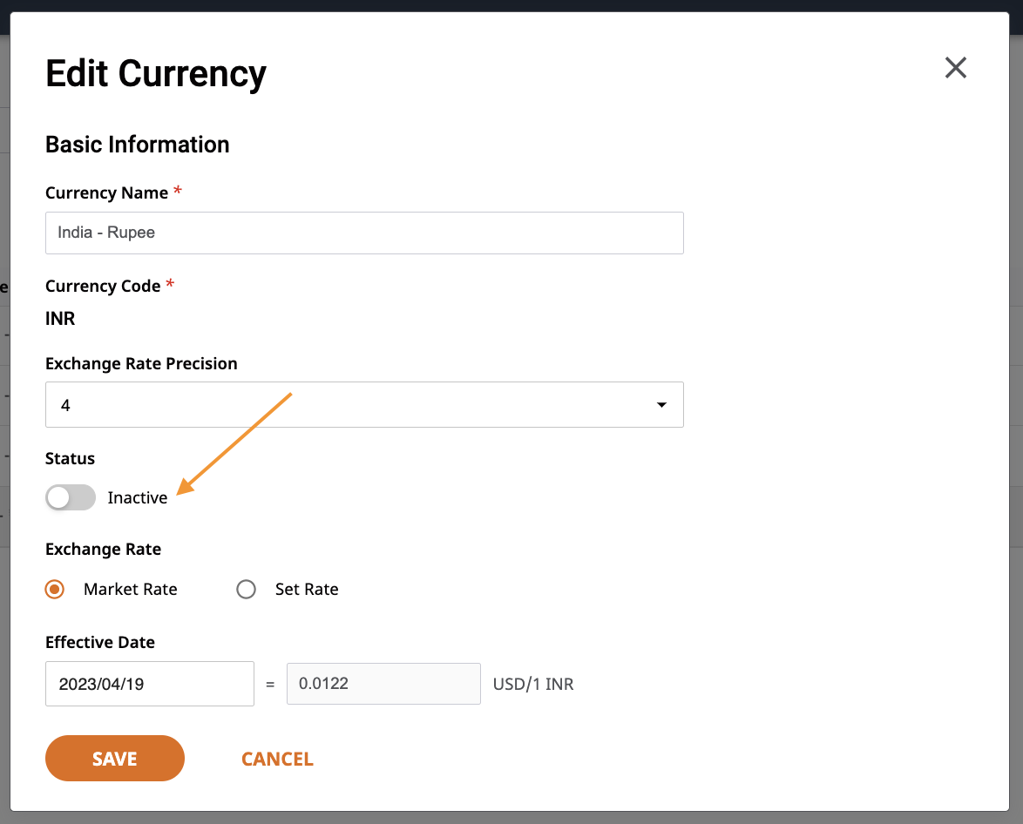1023x824 pixels.
Task: Close the Edit Currency dialog
Action: [x=955, y=68]
